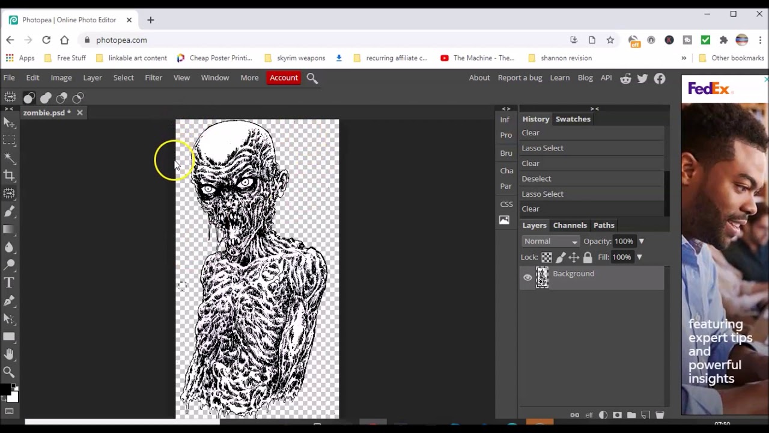
Task: Collapse the History and Layers panel column
Action: [594, 109]
